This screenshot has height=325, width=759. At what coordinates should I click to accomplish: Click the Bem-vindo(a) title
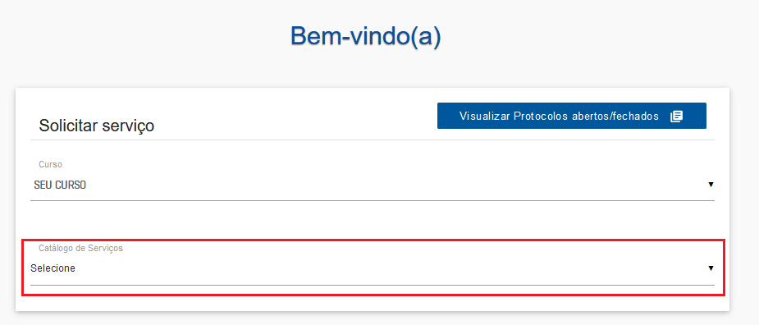pyautogui.click(x=366, y=36)
